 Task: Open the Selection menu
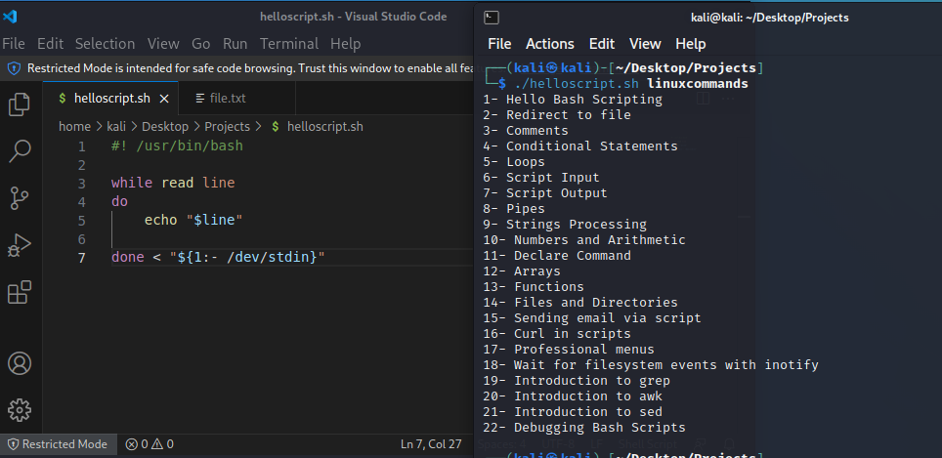(x=106, y=44)
